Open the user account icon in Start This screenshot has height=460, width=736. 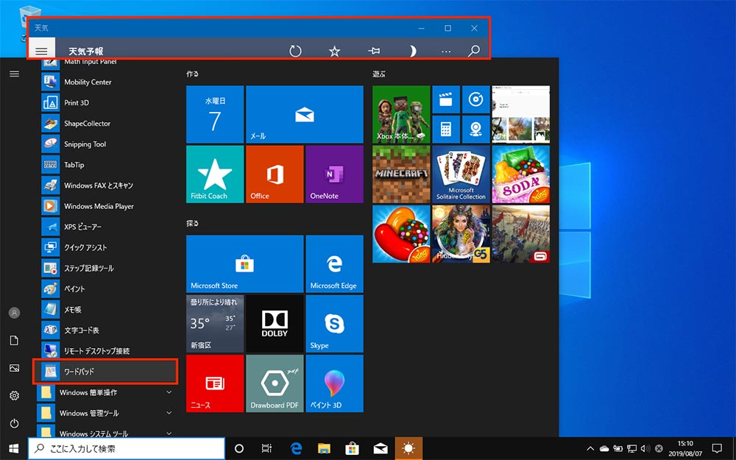coord(15,313)
